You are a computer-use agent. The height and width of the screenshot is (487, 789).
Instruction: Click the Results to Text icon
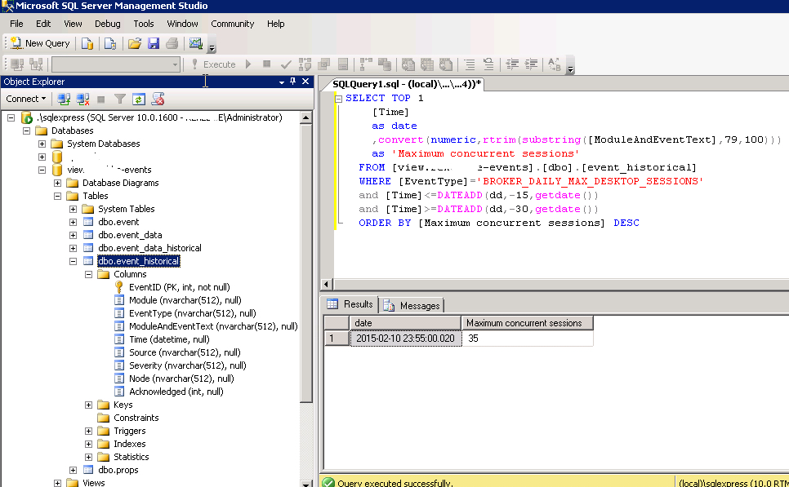coord(408,64)
